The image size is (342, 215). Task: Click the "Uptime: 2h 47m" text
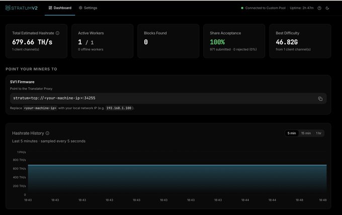pyautogui.click(x=302, y=8)
